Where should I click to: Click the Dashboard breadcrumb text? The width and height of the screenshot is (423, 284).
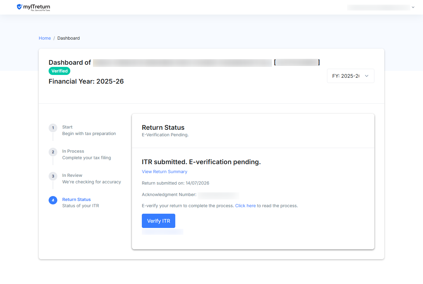tap(68, 38)
